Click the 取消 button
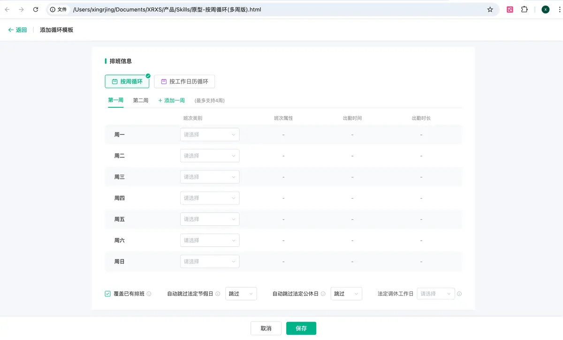The height and width of the screenshot is (340, 563). coord(266,328)
